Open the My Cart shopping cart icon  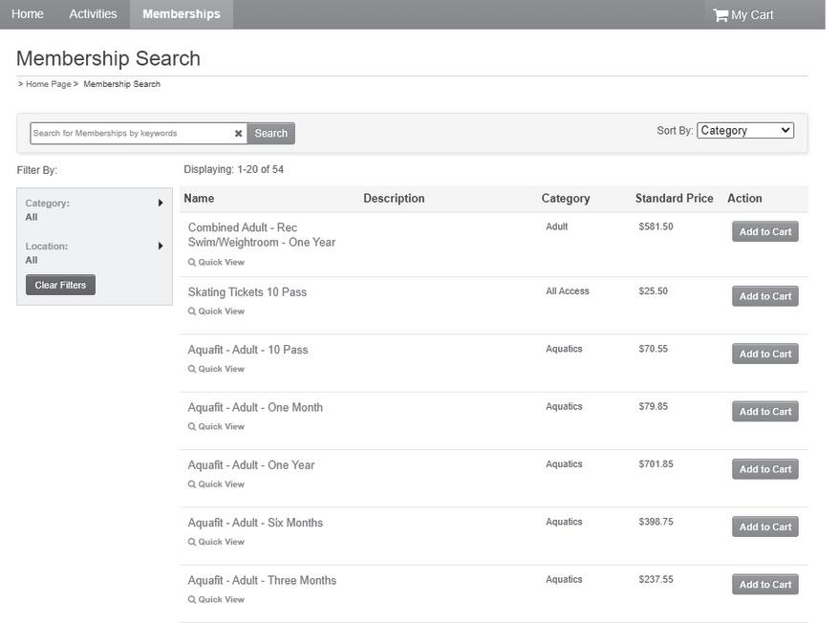pyautogui.click(x=721, y=15)
